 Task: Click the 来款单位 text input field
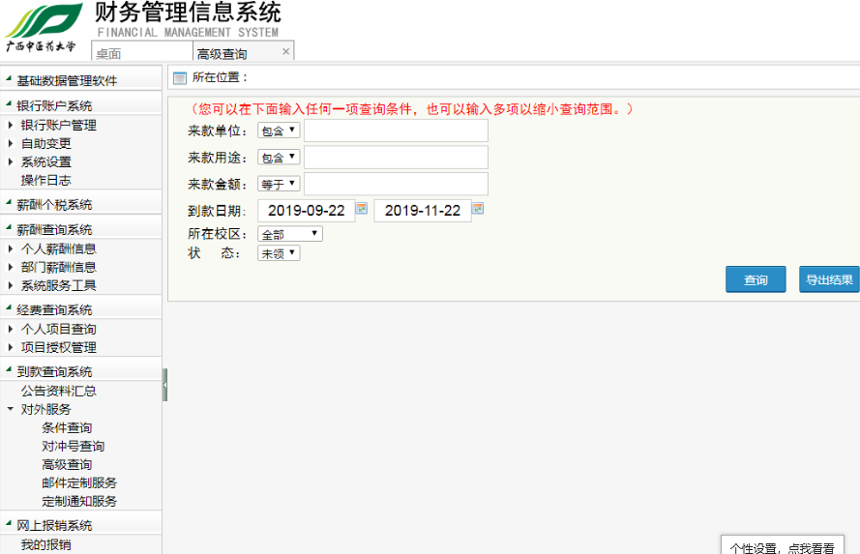click(396, 131)
